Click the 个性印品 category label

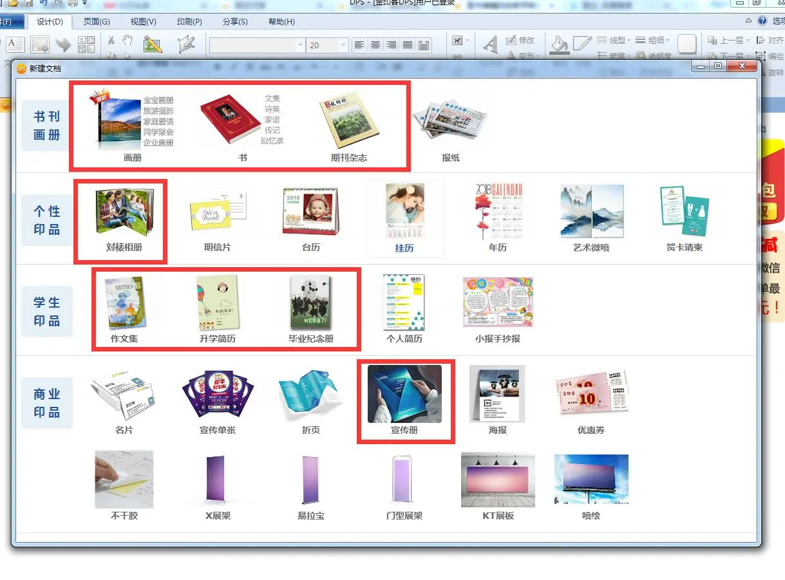(x=46, y=220)
